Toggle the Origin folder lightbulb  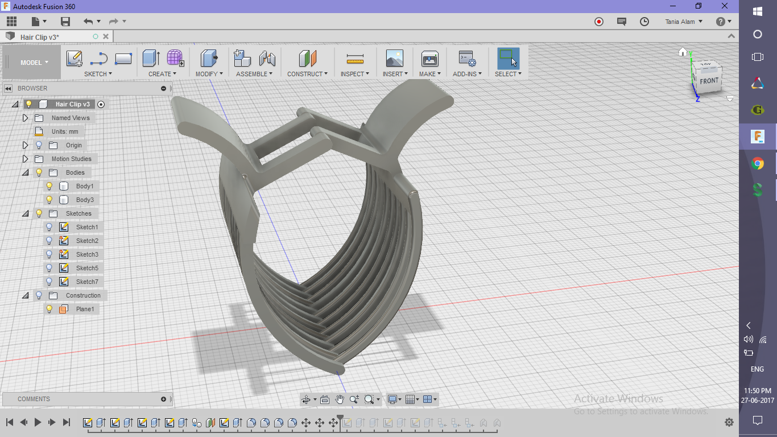(39, 145)
